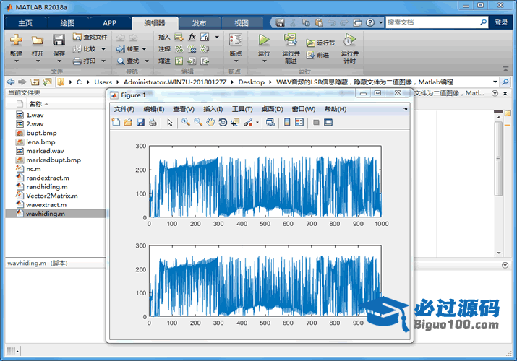Click Compare (比较) button
The height and width of the screenshot is (361, 517).
pyautogui.click(x=85, y=49)
